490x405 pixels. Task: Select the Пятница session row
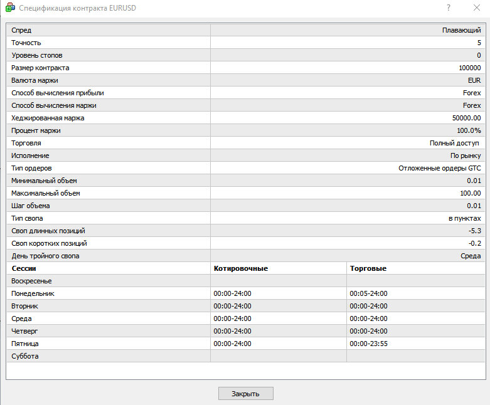pos(245,344)
